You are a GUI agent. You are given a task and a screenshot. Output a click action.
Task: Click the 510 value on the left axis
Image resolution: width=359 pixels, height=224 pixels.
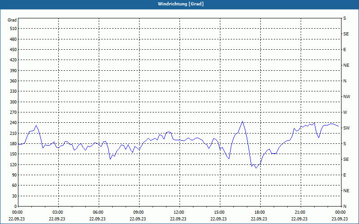[13, 29]
